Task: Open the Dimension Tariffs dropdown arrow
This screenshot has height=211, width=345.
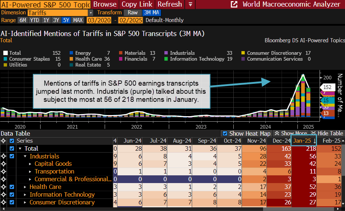Action: (91, 13)
